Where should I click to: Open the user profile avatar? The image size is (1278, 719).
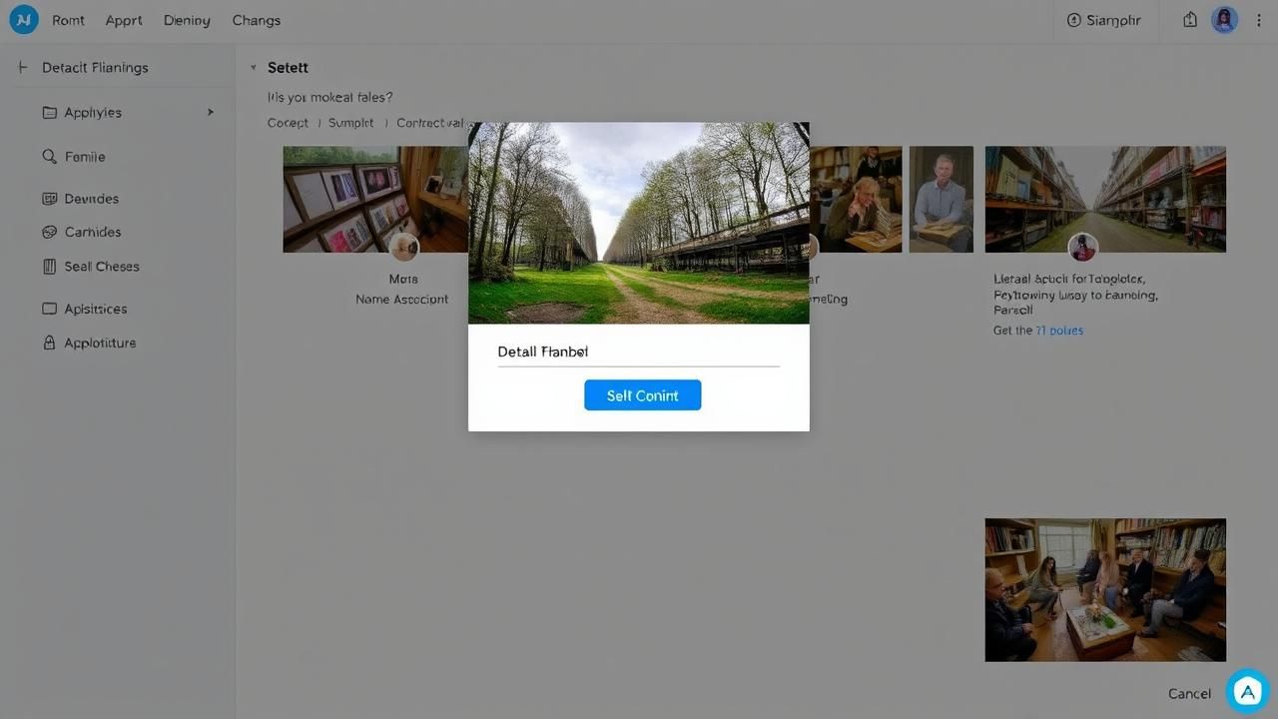tap(1224, 20)
